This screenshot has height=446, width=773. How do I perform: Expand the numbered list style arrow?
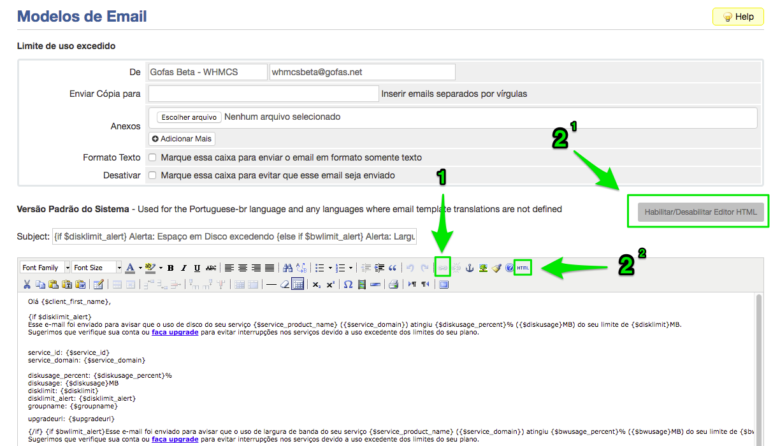[x=350, y=268]
